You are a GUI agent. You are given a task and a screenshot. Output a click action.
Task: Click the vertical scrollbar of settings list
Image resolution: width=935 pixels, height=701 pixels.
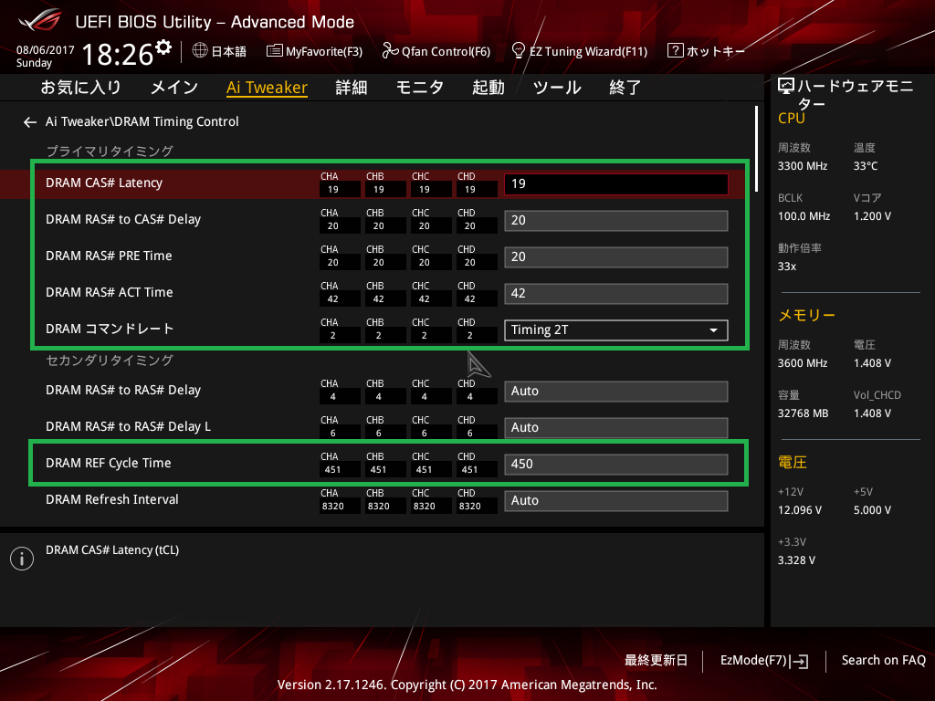click(756, 149)
